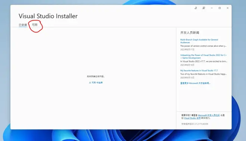Click 'In Visual Studio 2022 v17.7' summary text

point(204,62)
